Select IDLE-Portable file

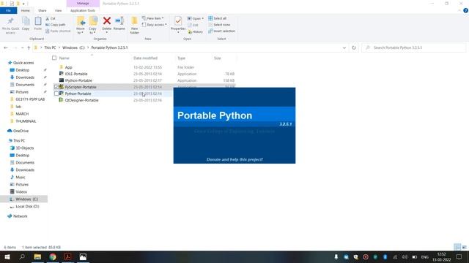click(76, 74)
